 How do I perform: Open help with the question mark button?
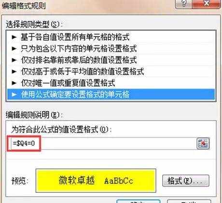point(183,3)
